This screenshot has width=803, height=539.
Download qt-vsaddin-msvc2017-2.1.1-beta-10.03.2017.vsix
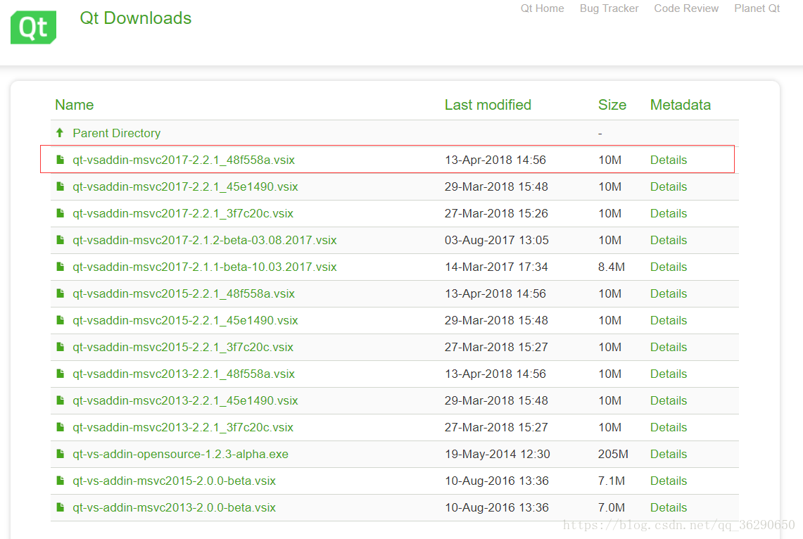(204, 267)
